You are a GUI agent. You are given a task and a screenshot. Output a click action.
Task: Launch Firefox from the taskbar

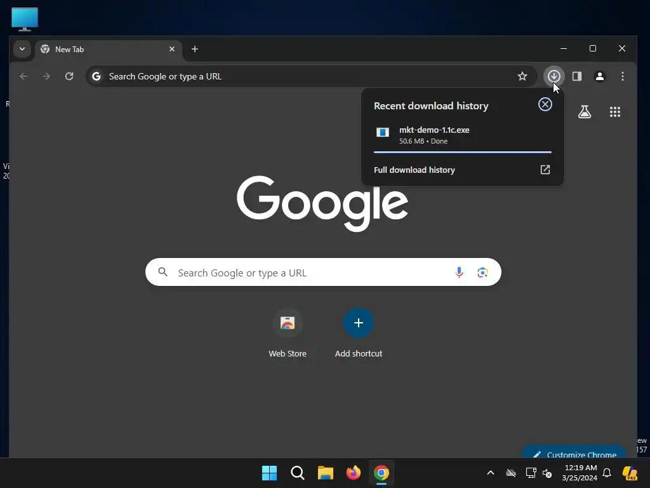pyautogui.click(x=353, y=473)
